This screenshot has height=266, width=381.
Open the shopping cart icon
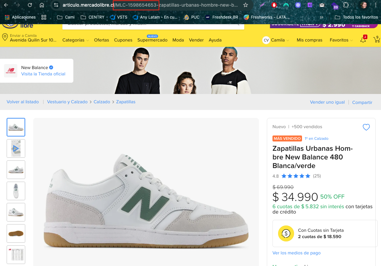(377, 40)
